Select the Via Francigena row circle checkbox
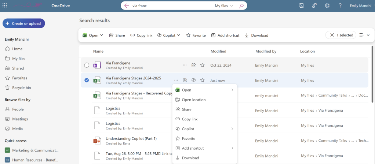 pyautogui.click(x=87, y=65)
